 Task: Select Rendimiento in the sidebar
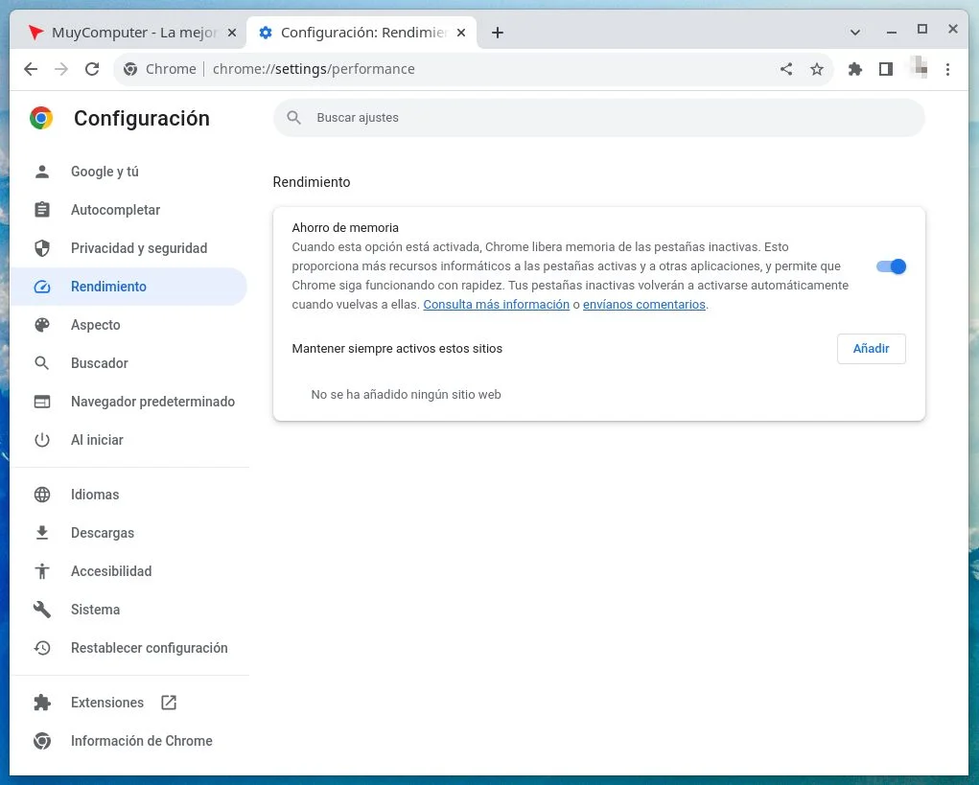(x=128, y=287)
